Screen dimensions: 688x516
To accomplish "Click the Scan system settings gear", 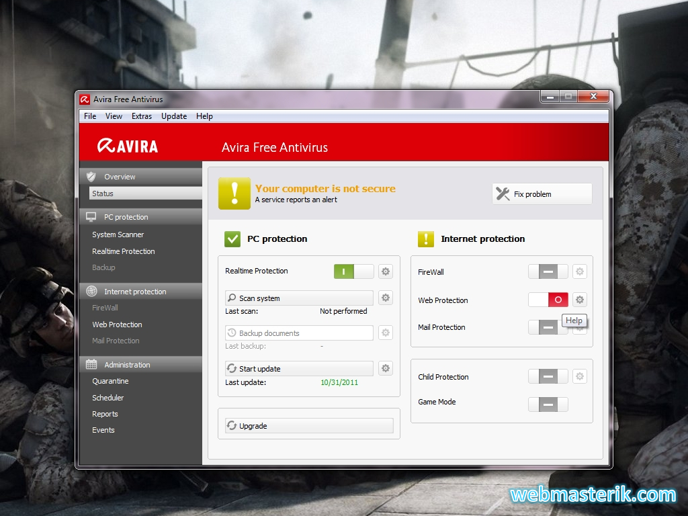I will 386,298.
